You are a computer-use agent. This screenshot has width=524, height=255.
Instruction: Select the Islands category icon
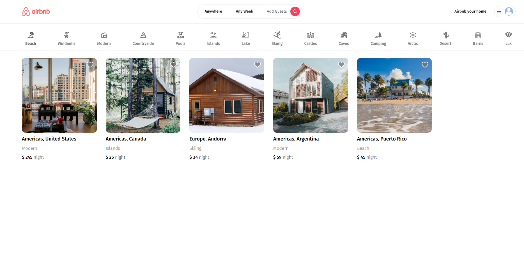point(213,35)
